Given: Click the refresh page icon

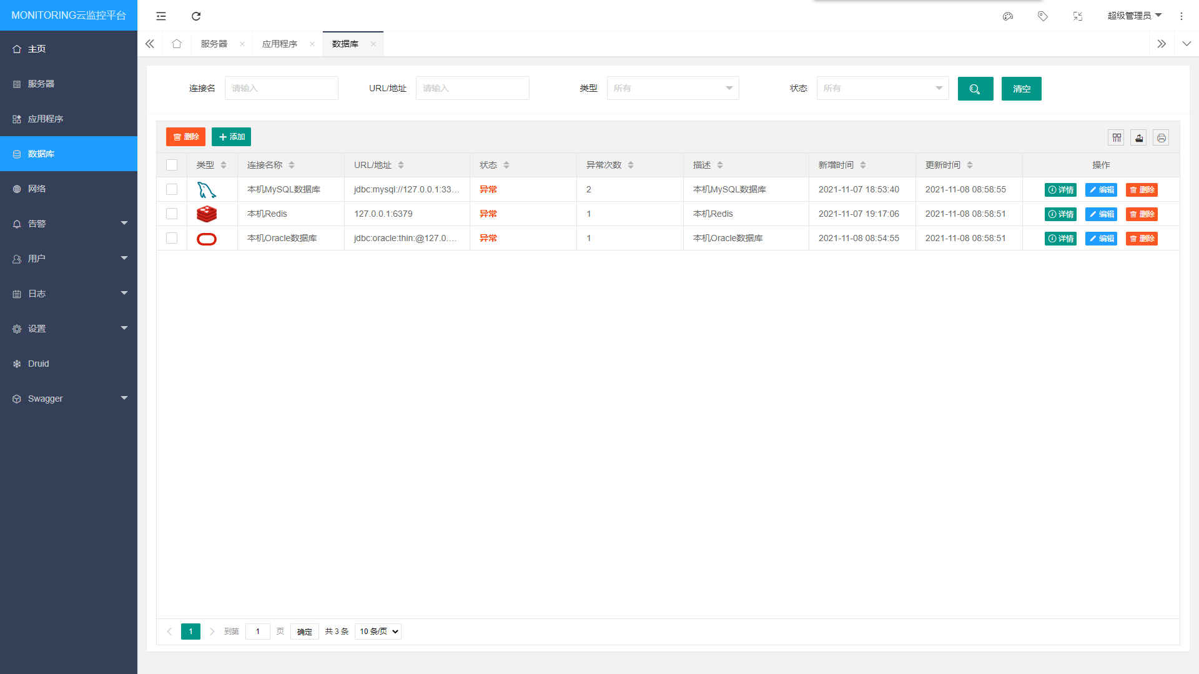Looking at the screenshot, I should 196,16.
